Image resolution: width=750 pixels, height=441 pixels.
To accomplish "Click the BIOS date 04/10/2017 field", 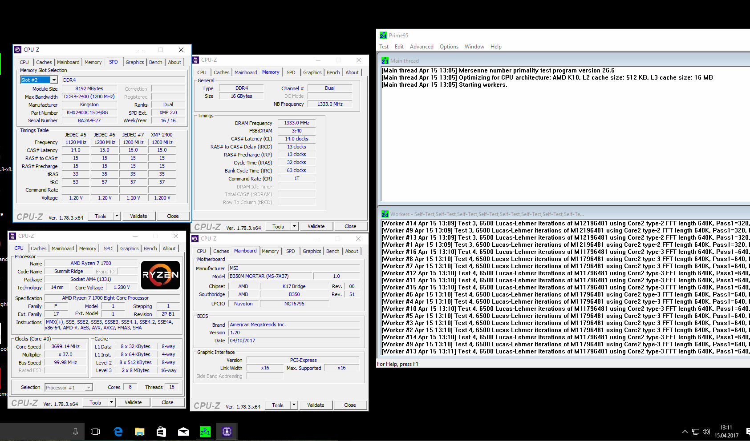I will click(294, 341).
